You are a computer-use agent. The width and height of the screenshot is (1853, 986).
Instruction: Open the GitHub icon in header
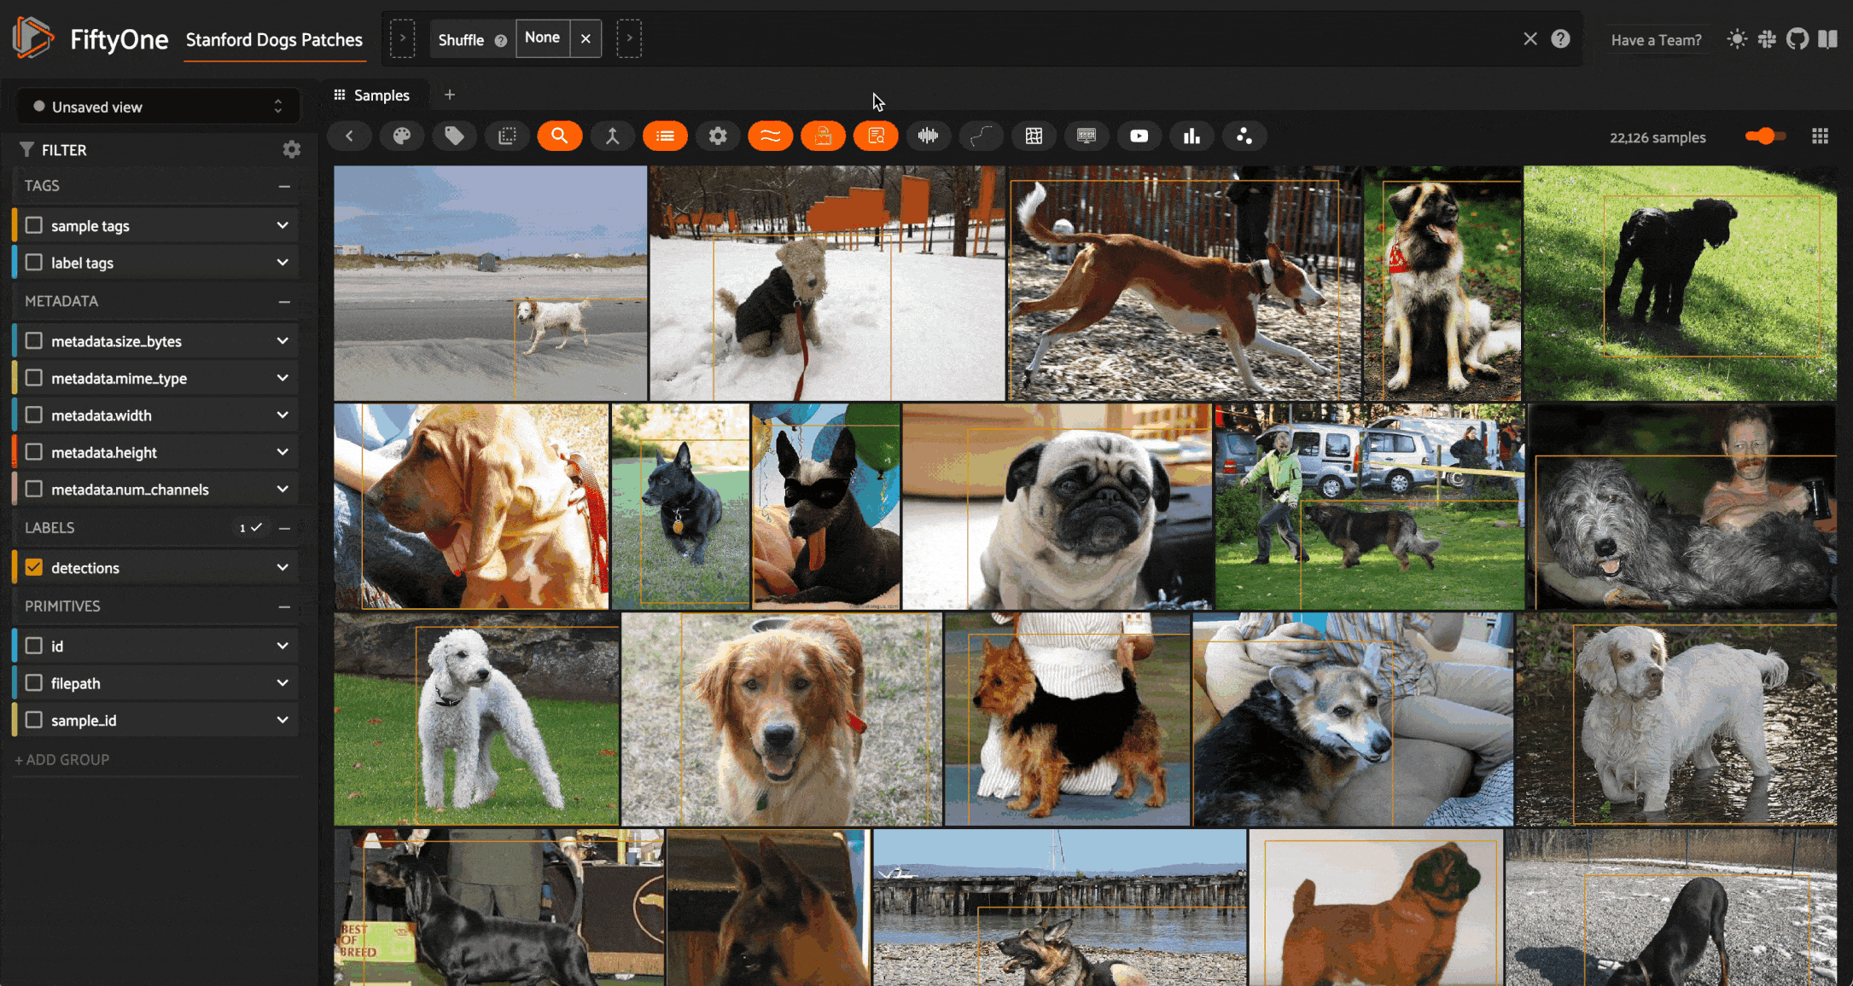tap(1797, 39)
